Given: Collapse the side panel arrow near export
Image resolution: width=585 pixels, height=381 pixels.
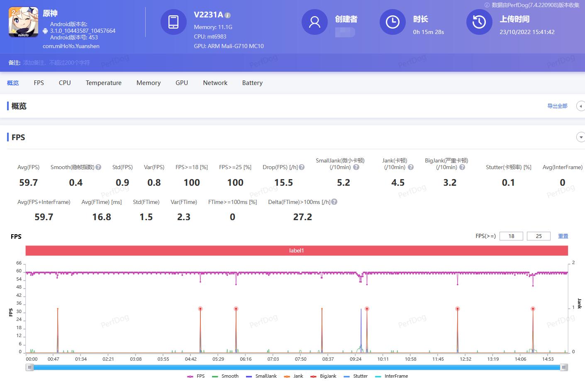Looking at the screenshot, I should (x=580, y=106).
